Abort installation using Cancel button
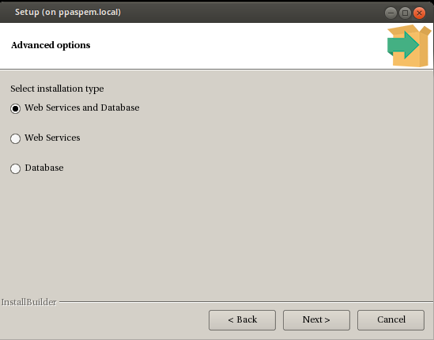The width and height of the screenshot is (434, 340). [x=391, y=320]
